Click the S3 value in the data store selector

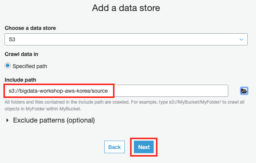[11, 39]
